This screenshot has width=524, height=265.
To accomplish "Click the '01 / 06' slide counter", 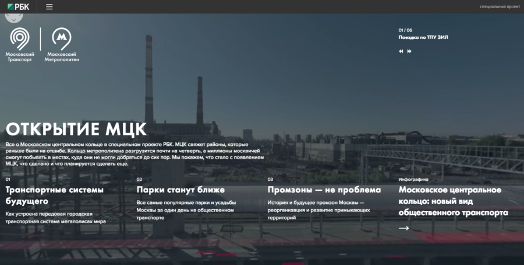I will (x=405, y=30).
